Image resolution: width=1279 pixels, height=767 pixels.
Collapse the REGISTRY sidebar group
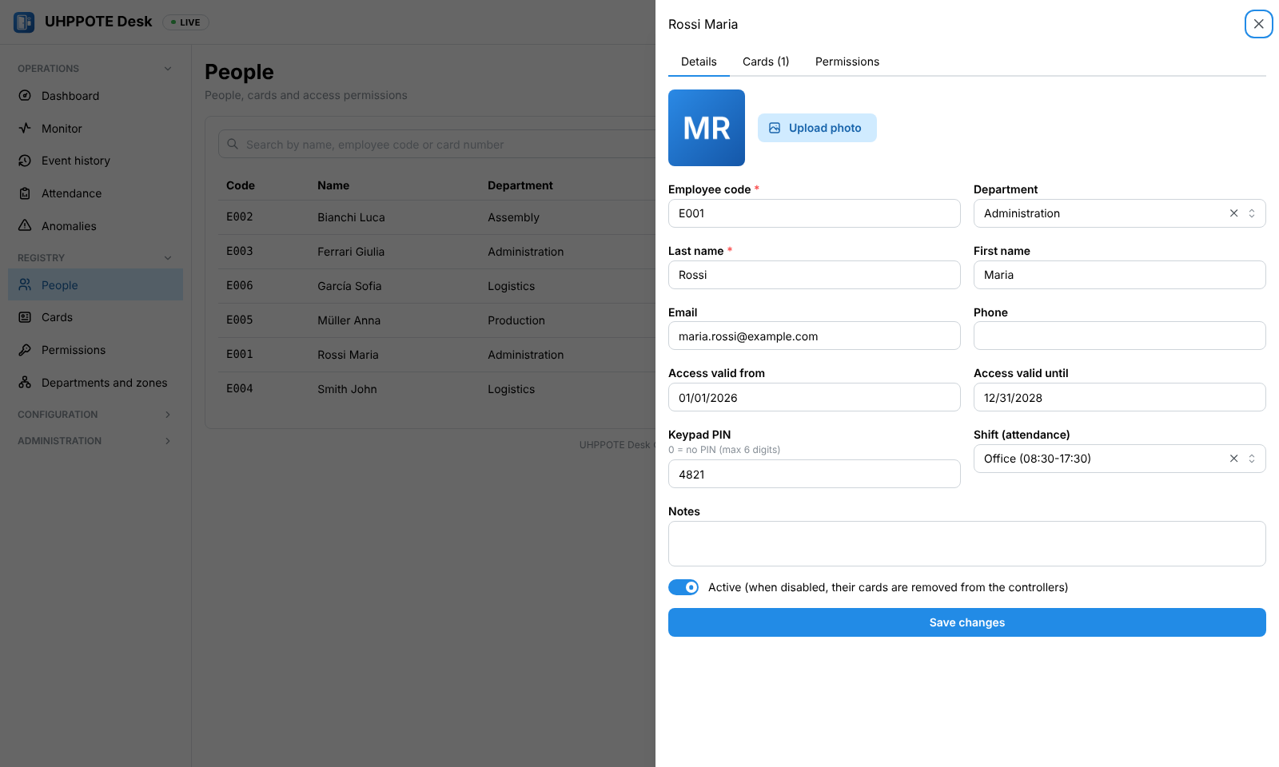[95, 258]
